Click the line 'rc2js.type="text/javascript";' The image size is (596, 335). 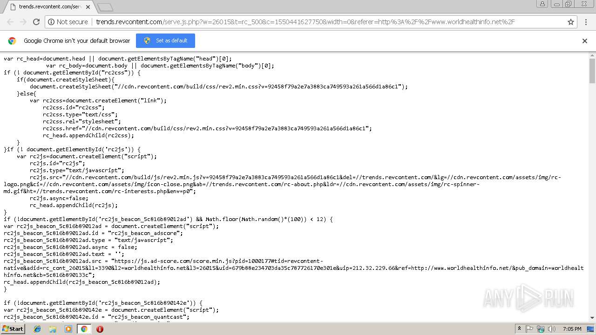point(77,170)
